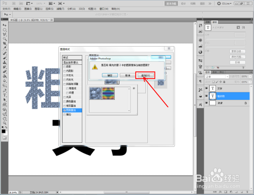Enable the 光泽 satin checkbox
The image size is (254, 195).
coord(65,97)
